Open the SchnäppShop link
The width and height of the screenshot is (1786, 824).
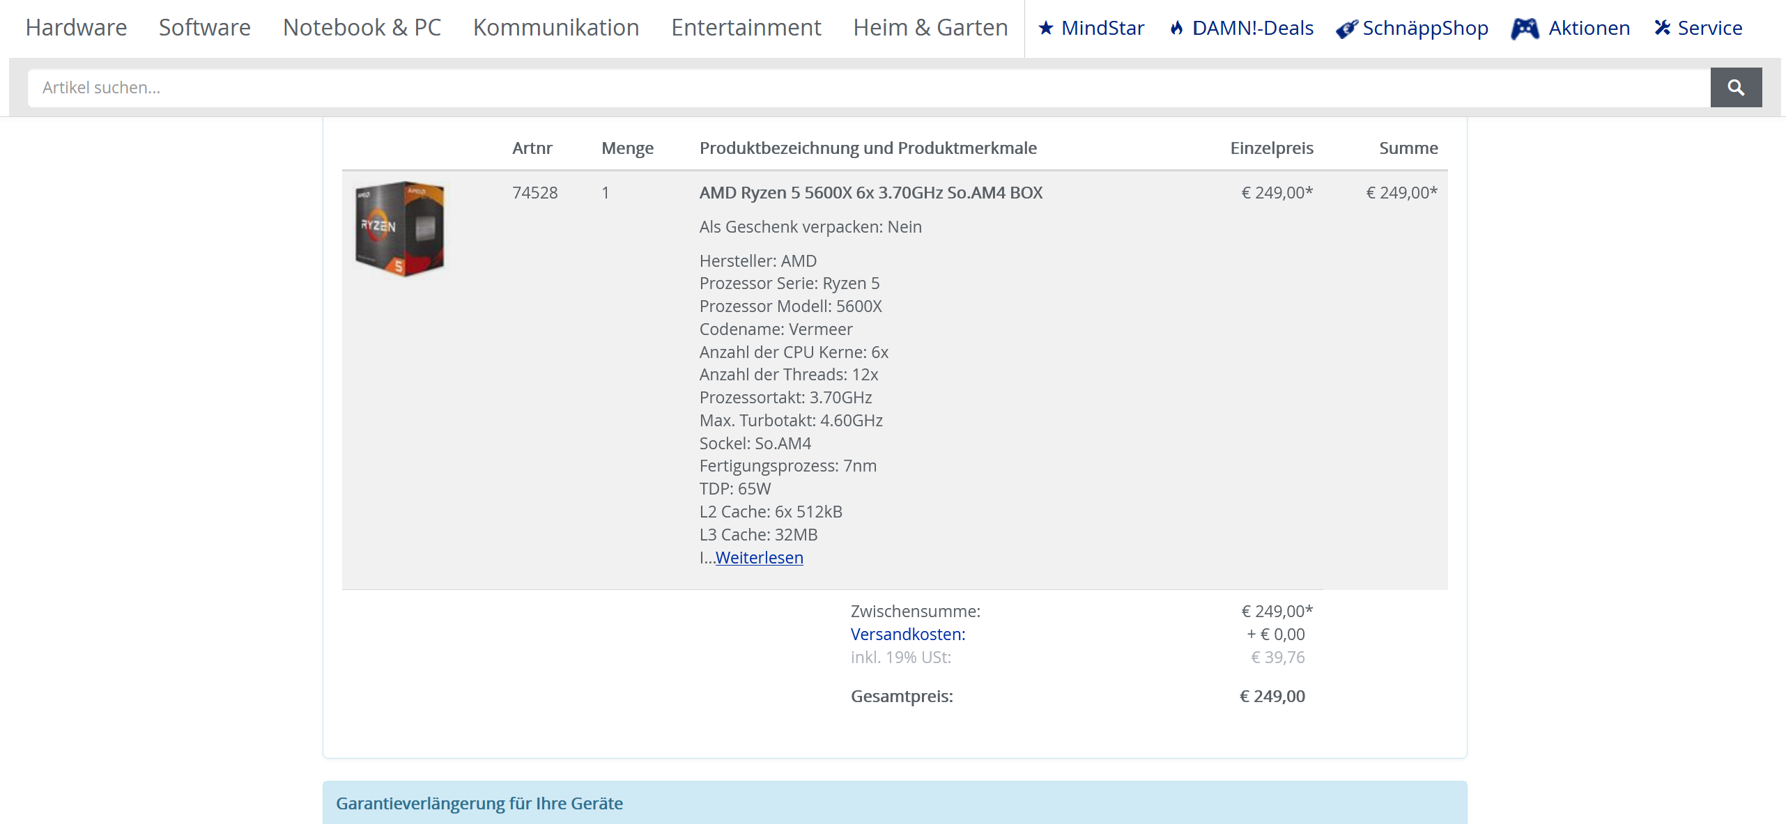tap(1425, 28)
